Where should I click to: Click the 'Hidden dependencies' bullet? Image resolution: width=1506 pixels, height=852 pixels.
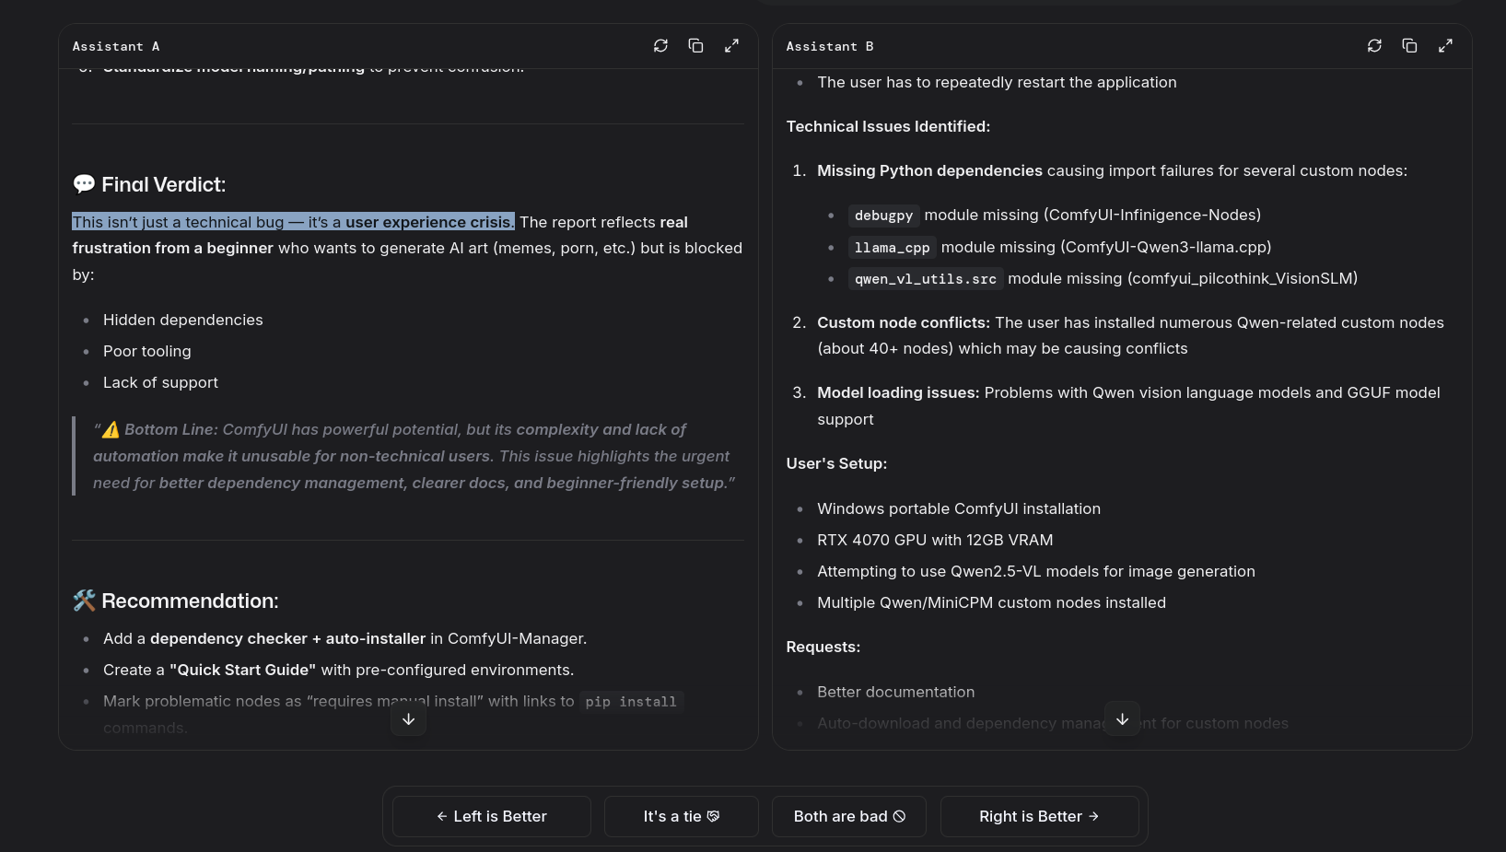[183, 320]
